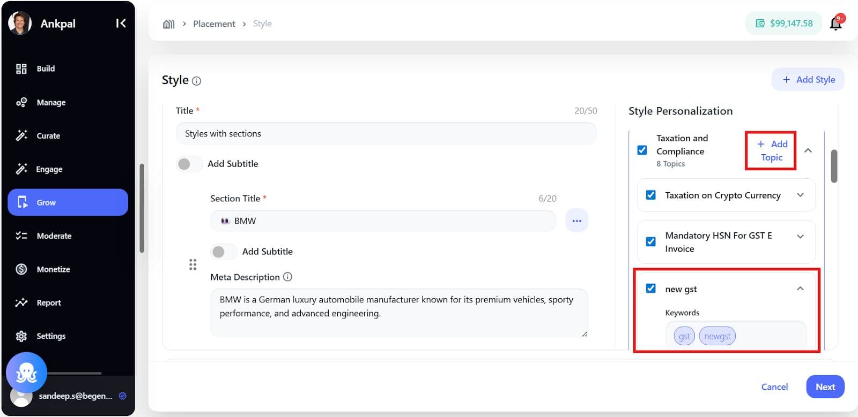Go to Settings in the sidebar
Screen dimensions: 858x417
click(50, 336)
